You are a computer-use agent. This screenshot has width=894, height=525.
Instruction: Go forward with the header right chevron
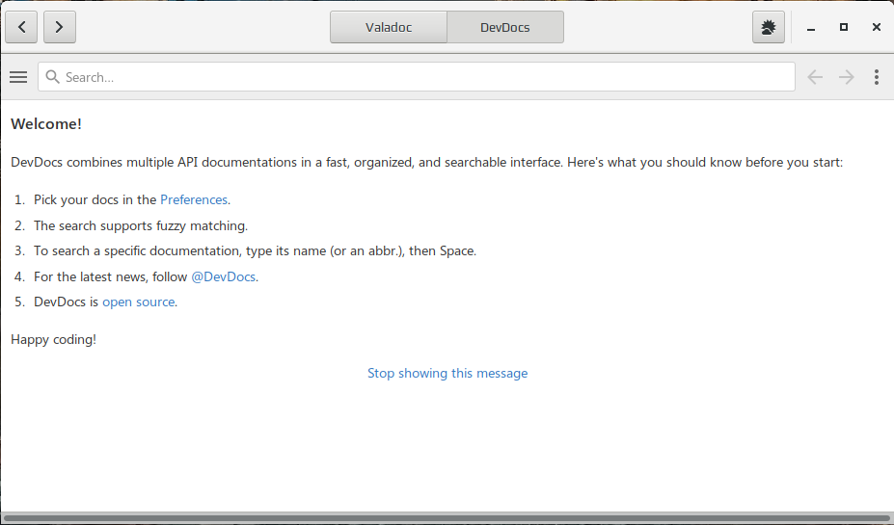tap(59, 27)
